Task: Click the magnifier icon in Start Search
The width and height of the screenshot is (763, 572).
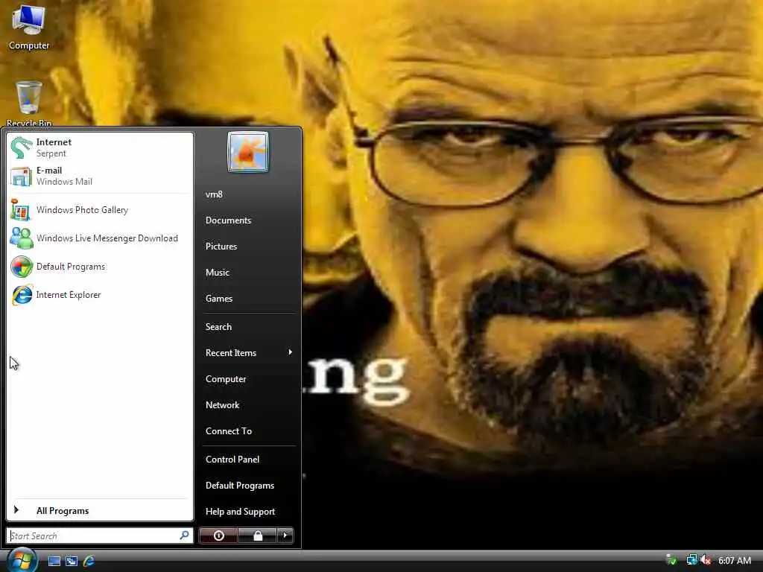Action: click(x=185, y=536)
